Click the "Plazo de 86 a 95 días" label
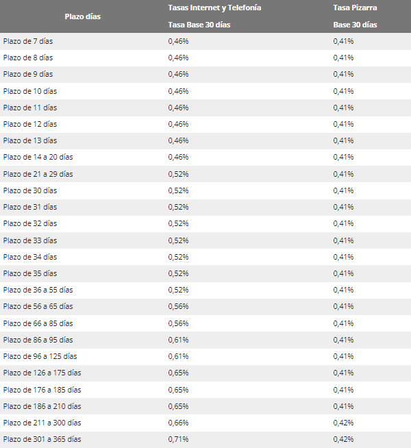This screenshot has height=448, width=411. click(38, 340)
